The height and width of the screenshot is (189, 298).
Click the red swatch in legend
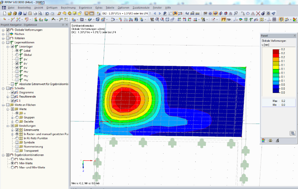coord(276,55)
